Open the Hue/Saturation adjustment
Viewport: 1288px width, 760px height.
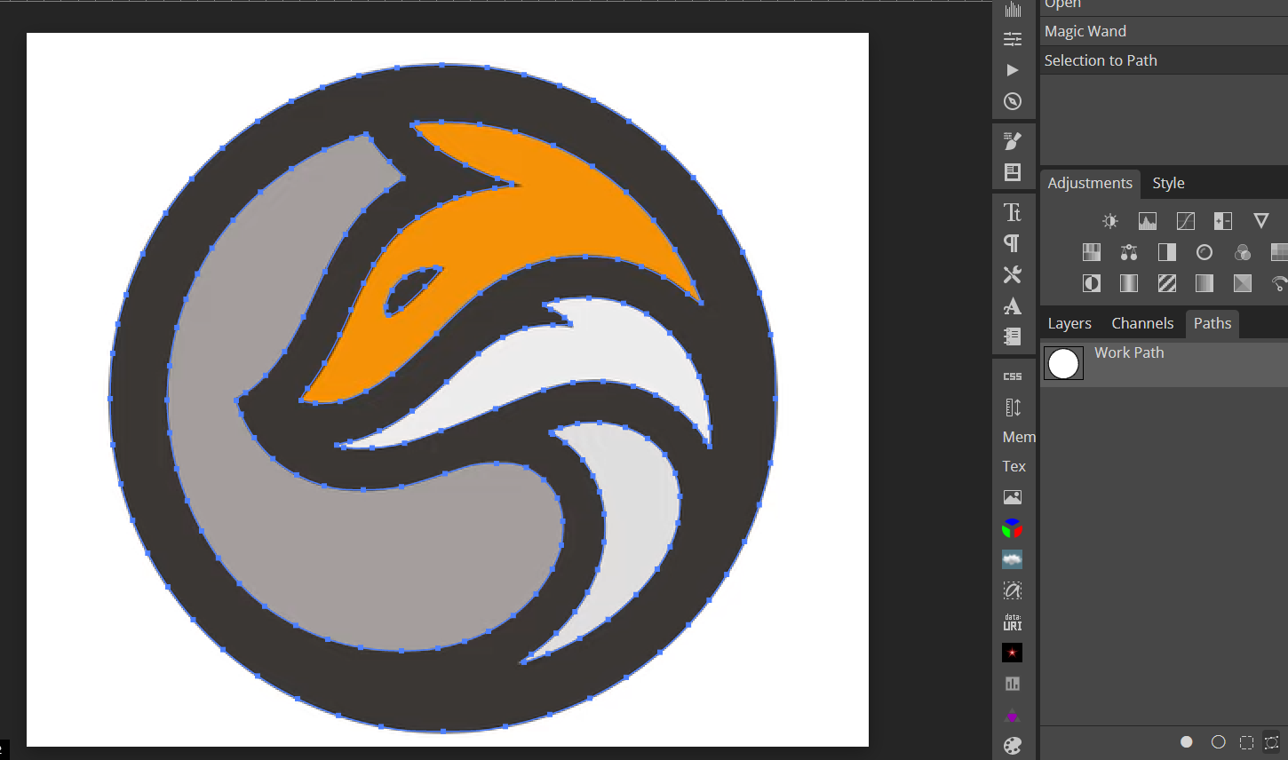(1091, 251)
